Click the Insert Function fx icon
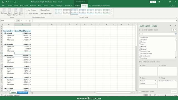 coord(30,21)
